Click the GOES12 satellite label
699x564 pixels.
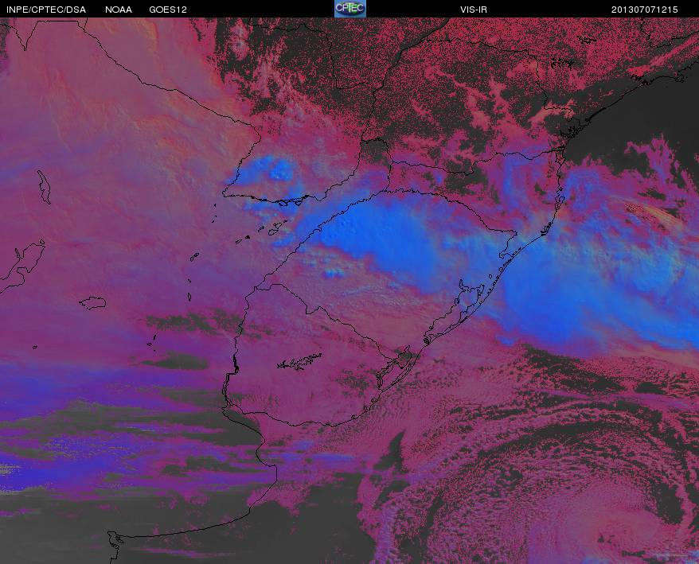pos(168,10)
